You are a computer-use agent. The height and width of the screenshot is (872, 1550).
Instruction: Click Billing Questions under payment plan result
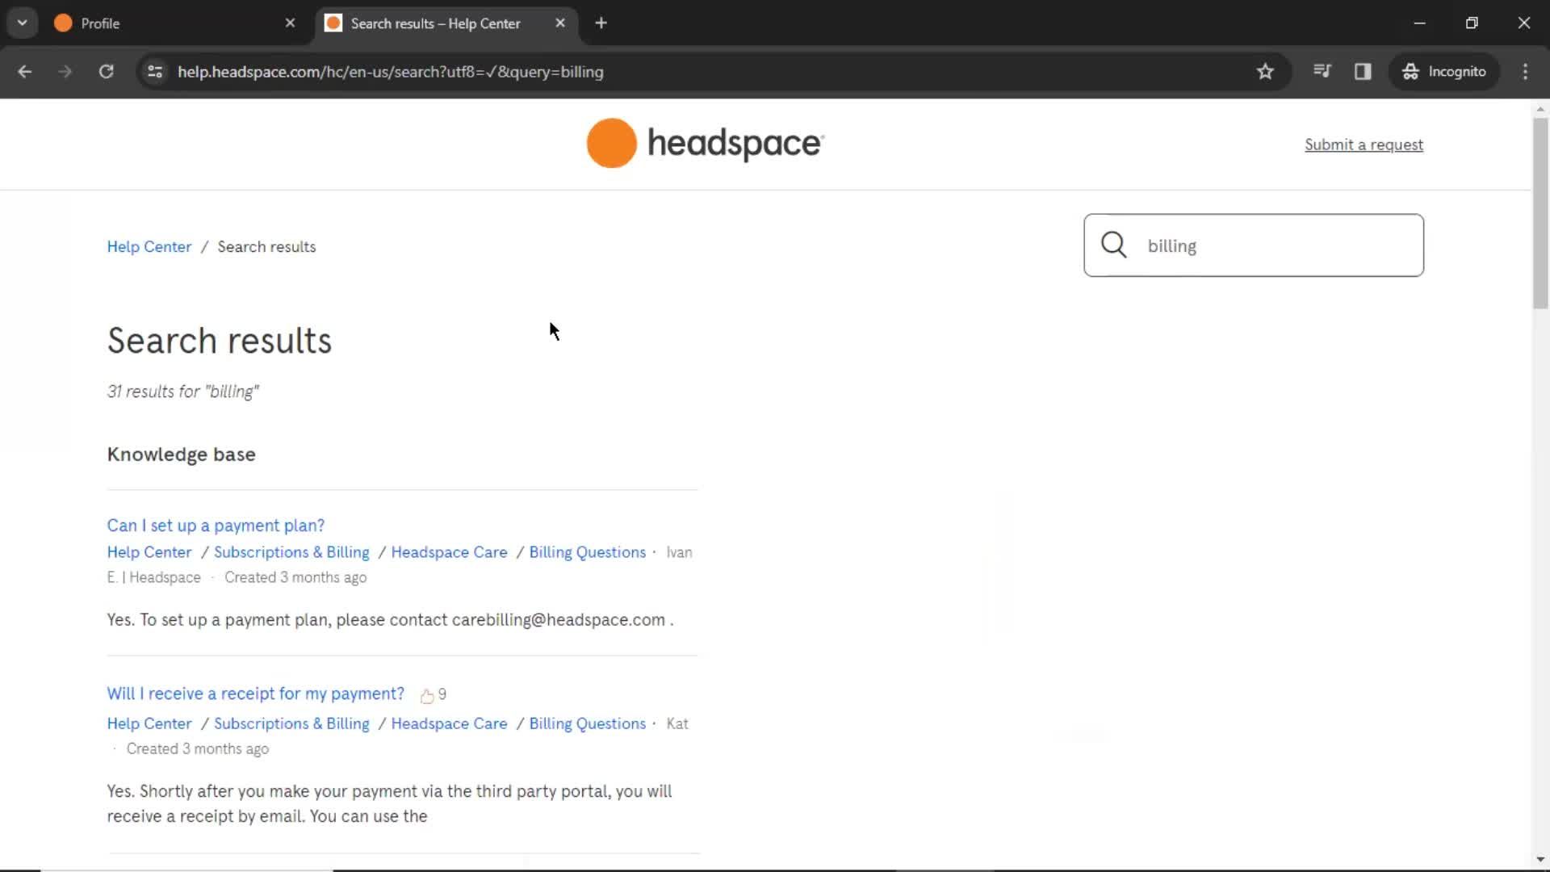(x=587, y=552)
